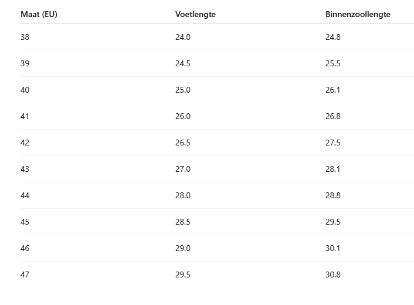
Task: Click the Binnenzoollengte column header
Action: point(358,14)
